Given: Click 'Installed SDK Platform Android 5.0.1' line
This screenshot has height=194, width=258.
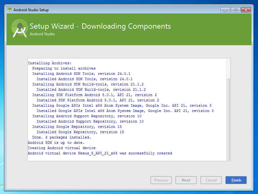Looking at the screenshot, I should pyautogui.click(x=98, y=100).
